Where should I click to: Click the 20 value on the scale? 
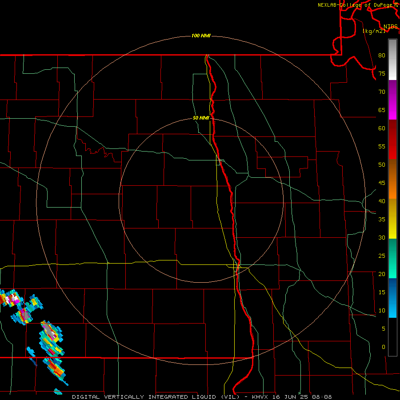tap(382, 274)
